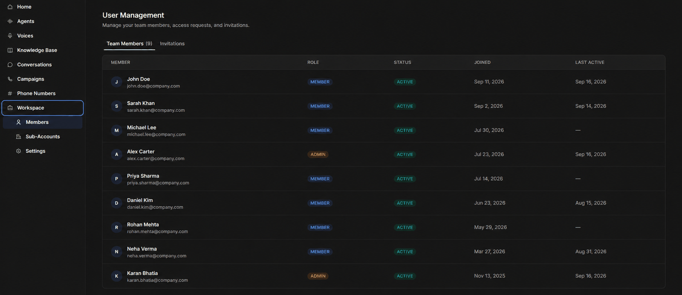Click last active date Aug 31, 2026
682x295 pixels.
click(591, 252)
